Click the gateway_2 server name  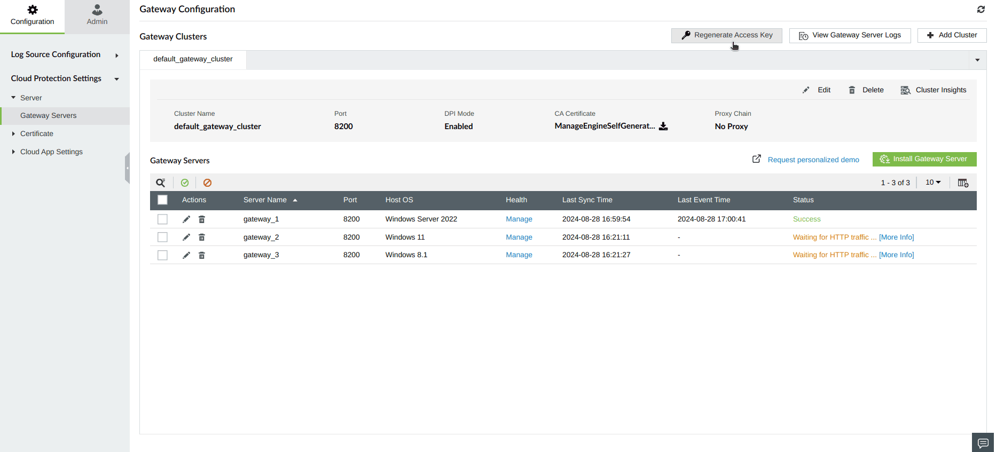point(261,237)
